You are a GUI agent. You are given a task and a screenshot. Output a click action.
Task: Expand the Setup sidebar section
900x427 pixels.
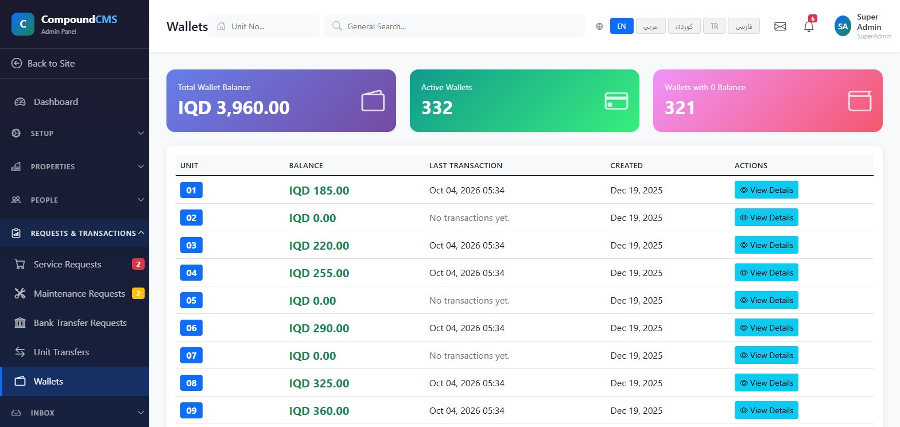pos(75,134)
